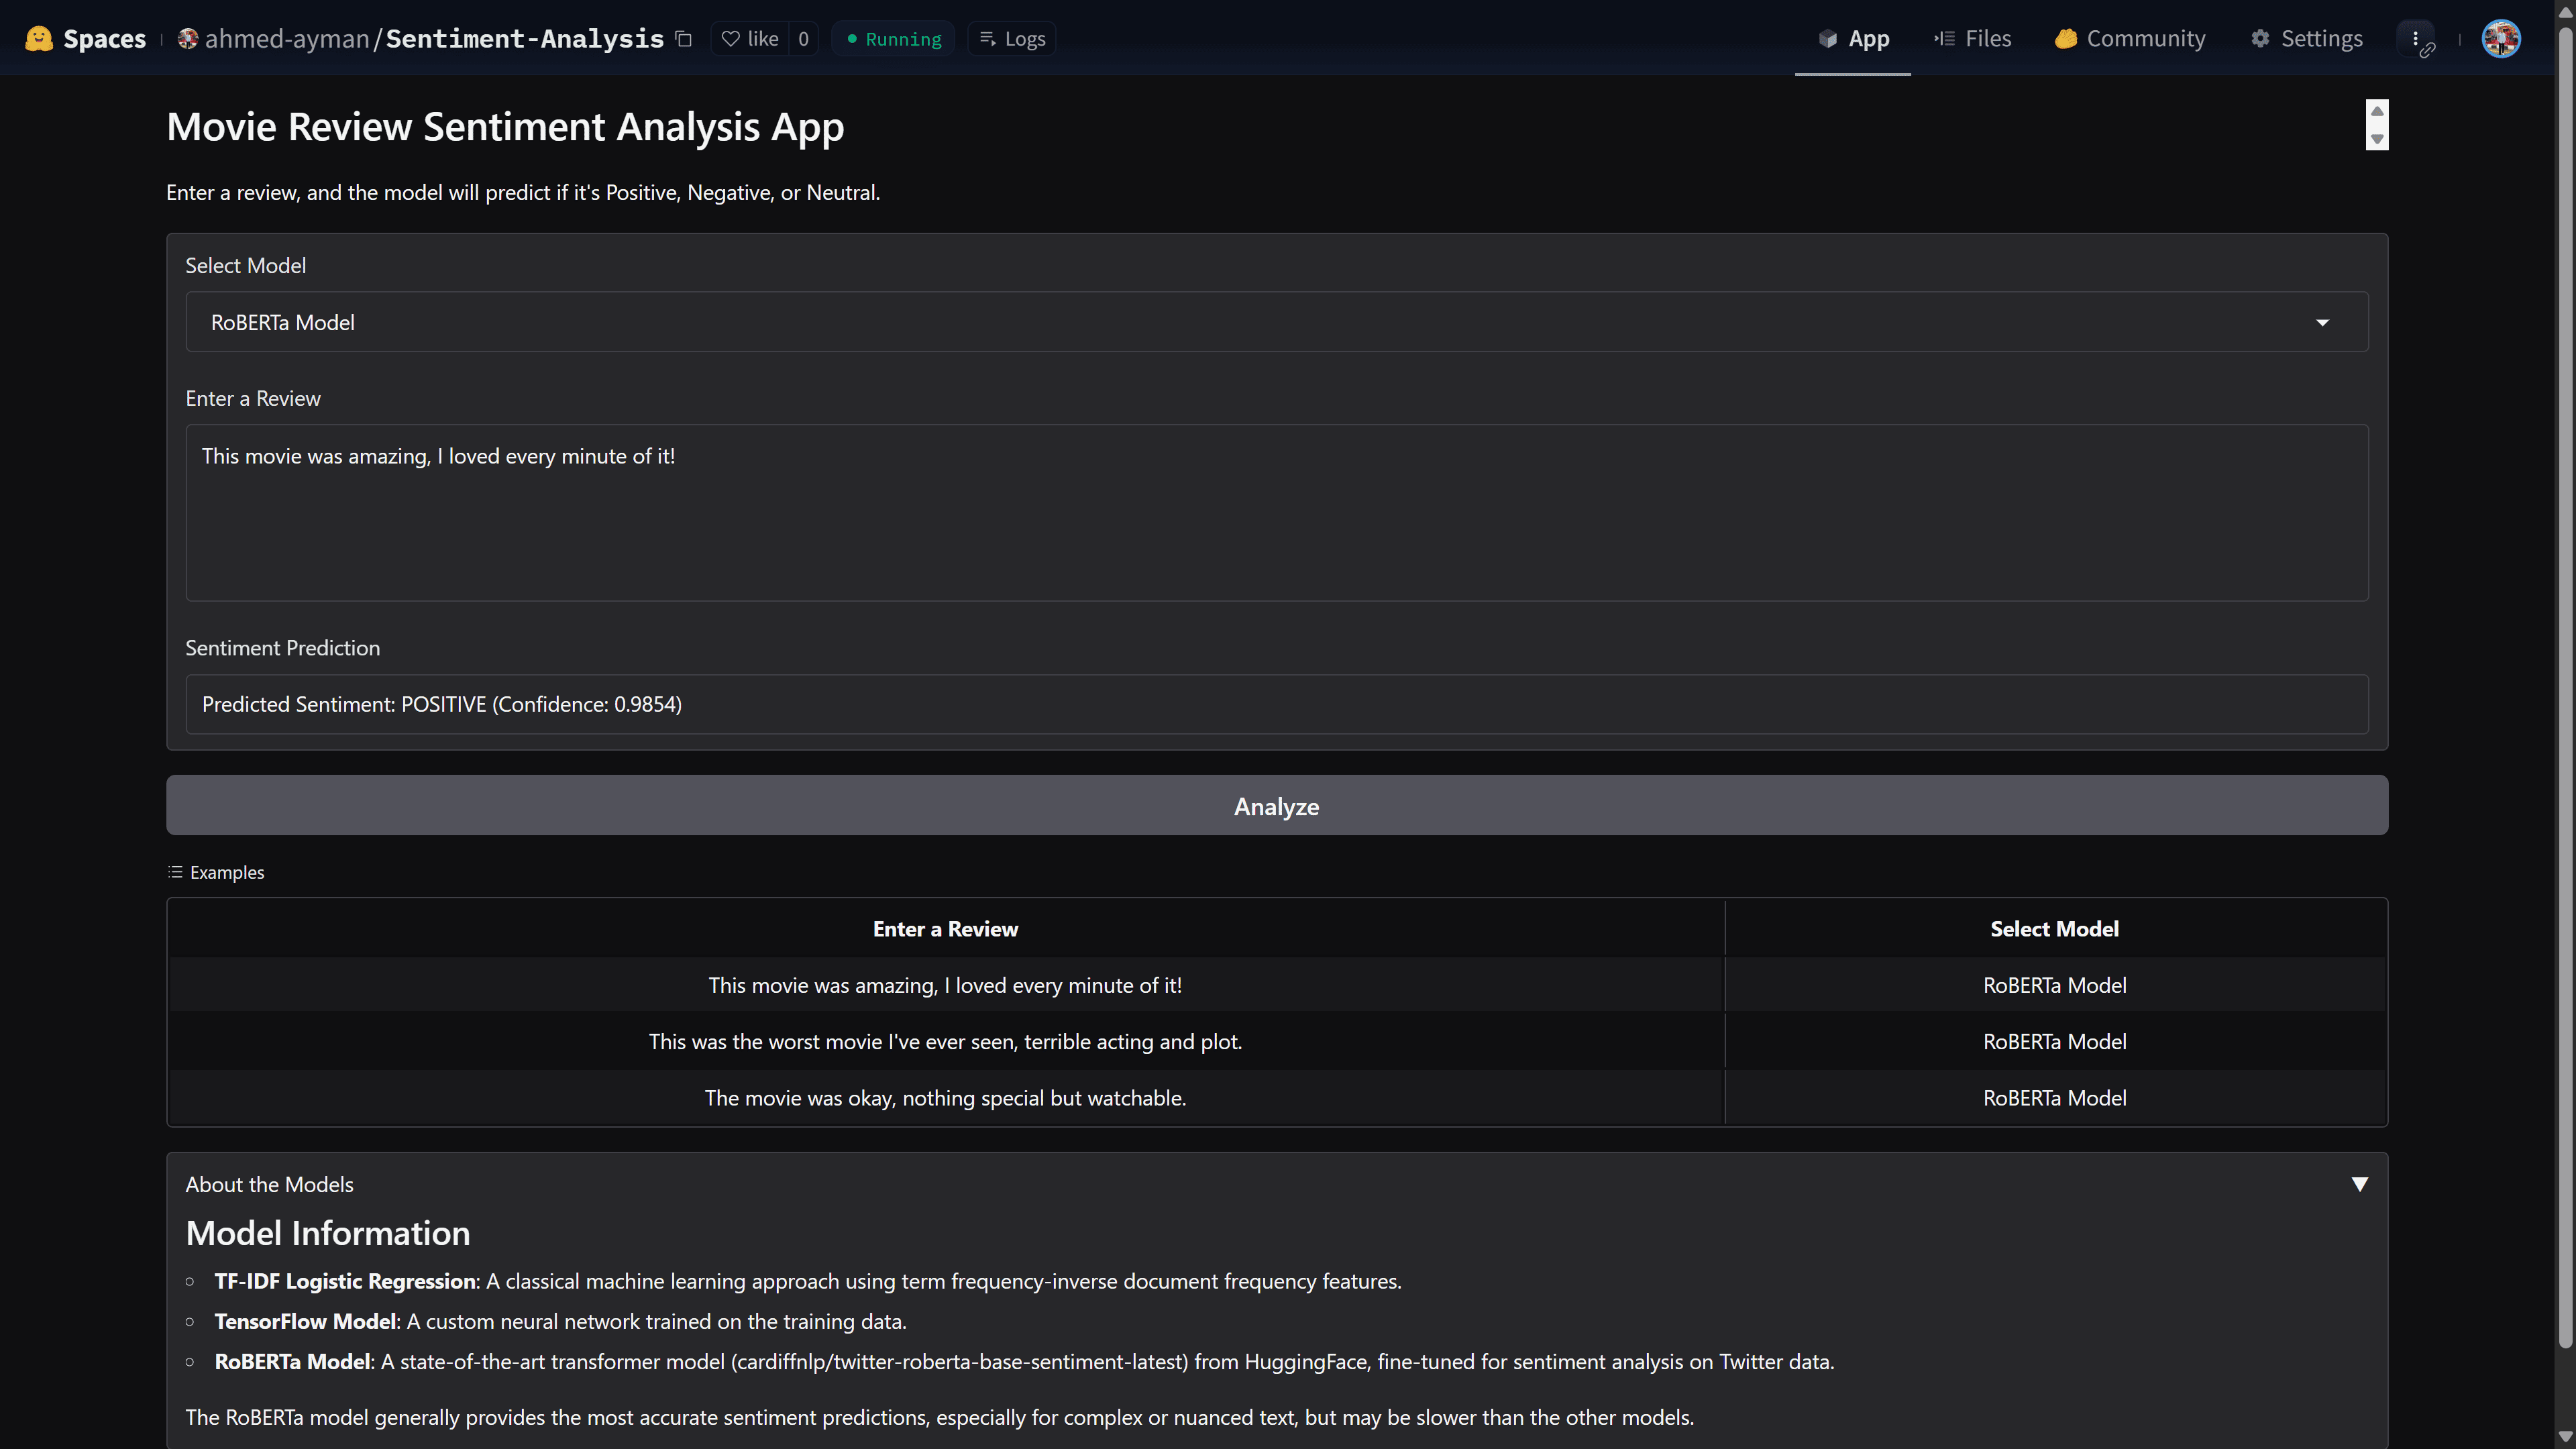The width and height of the screenshot is (2576, 1449).
Task: Click the down arrow scroll stepper
Action: [2377, 139]
